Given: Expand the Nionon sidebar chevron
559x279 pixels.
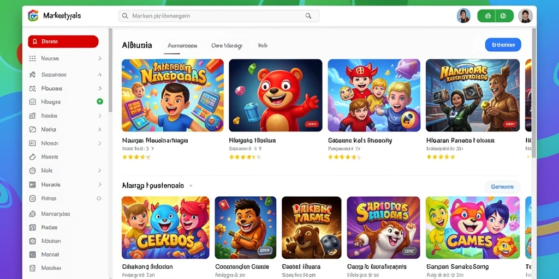Looking at the screenshot, I should [99, 143].
